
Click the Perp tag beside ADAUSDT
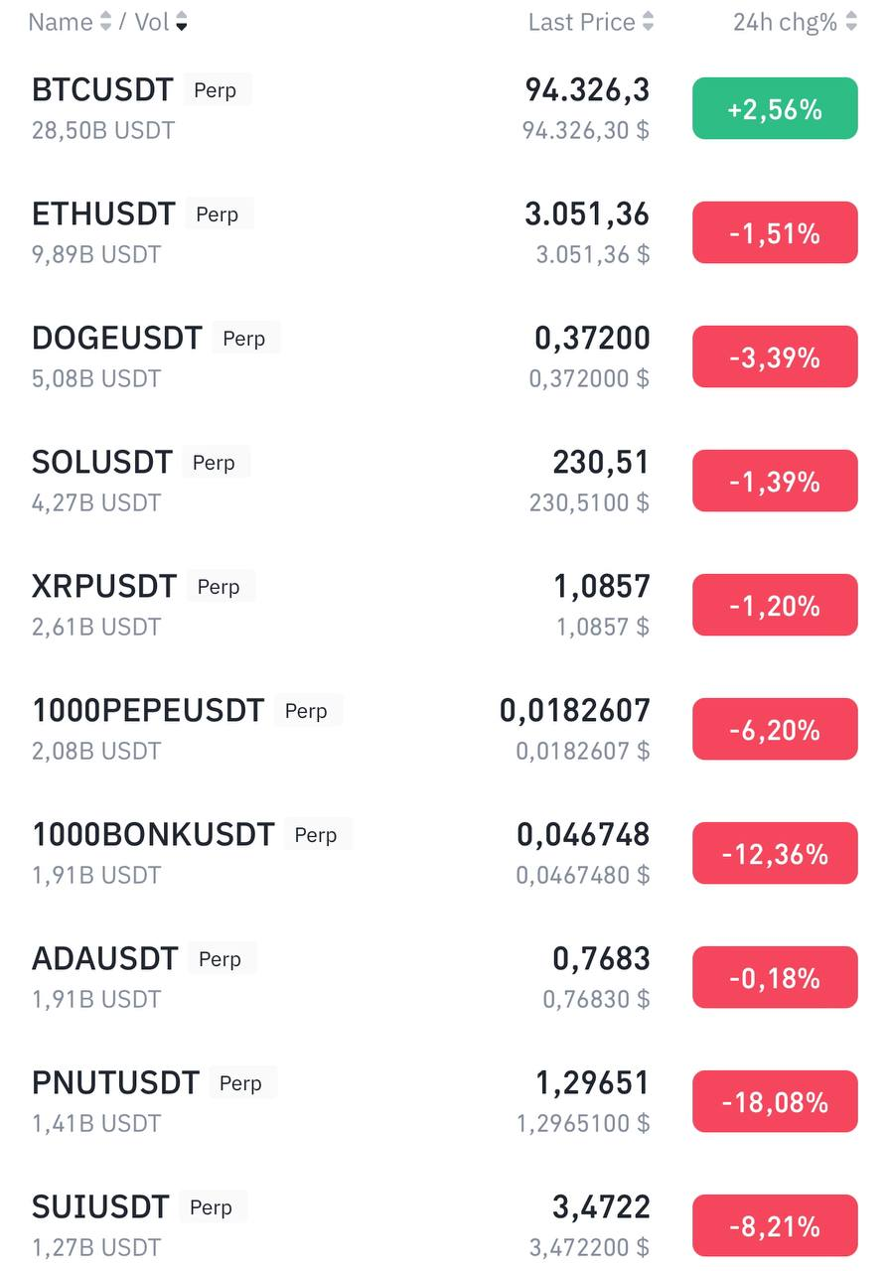tap(220, 959)
